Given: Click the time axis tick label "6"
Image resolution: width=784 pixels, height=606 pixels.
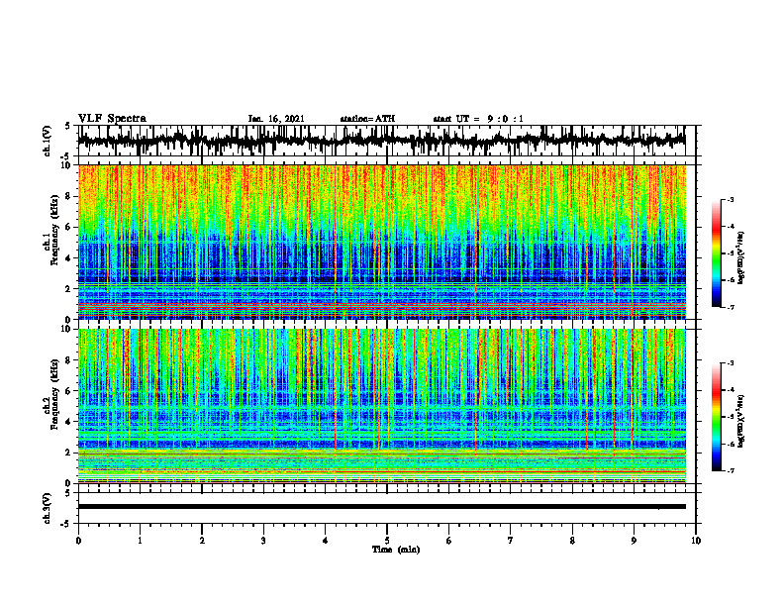Looking at the screenshot, I should 449,541.
